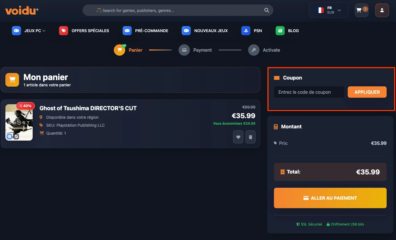Click ALLER AU PAIEMENT
This screenshot has height=240, width=396.
[x=330, y=198]
